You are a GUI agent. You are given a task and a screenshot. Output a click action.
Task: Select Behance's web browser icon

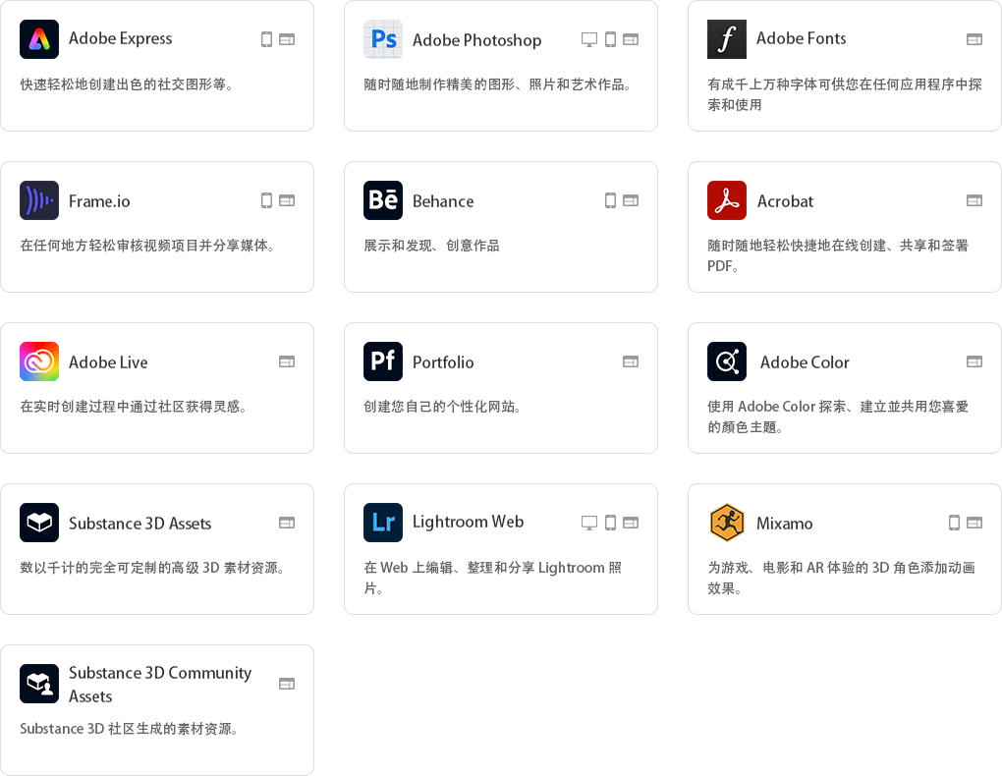[x=631, y=200]
